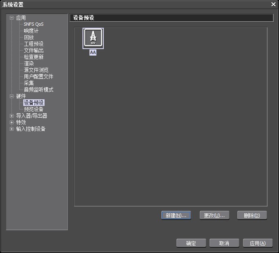Open the 渲染 settings page
Image resolution: width=279 pixels, height=253 pixels.
(x=29, y=63)
